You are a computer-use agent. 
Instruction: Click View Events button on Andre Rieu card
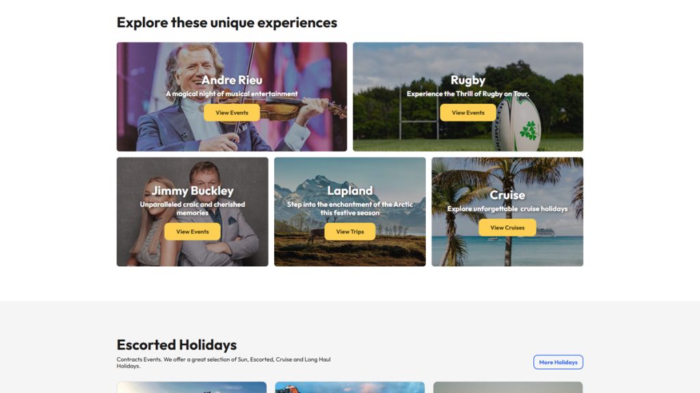coord(232,113)
